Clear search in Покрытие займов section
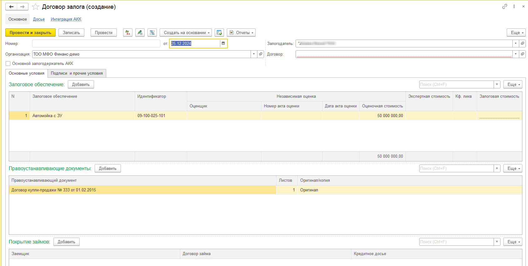This screenshot has width=528, height=266. coord(497,242)
